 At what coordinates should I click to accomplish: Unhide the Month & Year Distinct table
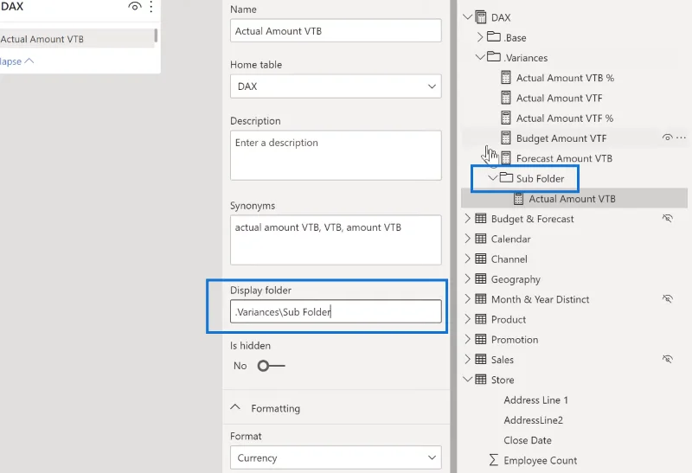[668, 298]
